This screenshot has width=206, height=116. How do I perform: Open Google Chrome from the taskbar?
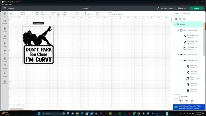pyautogui.click(x=139, y=113)
